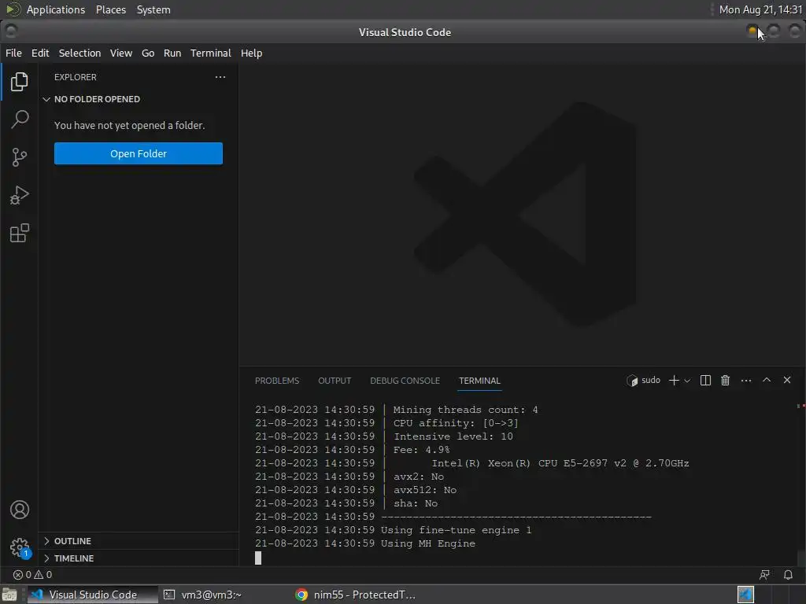Open the feedback icon in status bar
806x604 pixels.
(764, 574)
